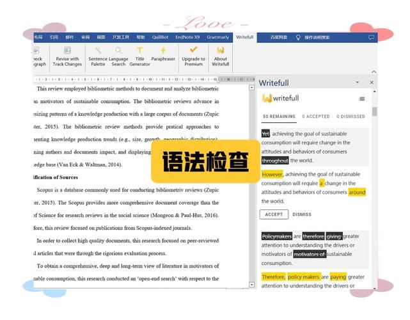Screen dimensions: 410x320
Task: Dismiss the 'However' sentence suggestion
Action: tap(302, 214)
